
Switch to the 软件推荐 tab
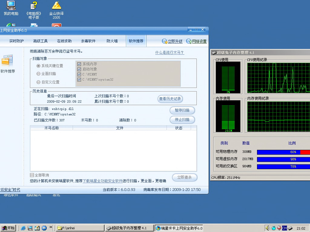pos(136,41)
